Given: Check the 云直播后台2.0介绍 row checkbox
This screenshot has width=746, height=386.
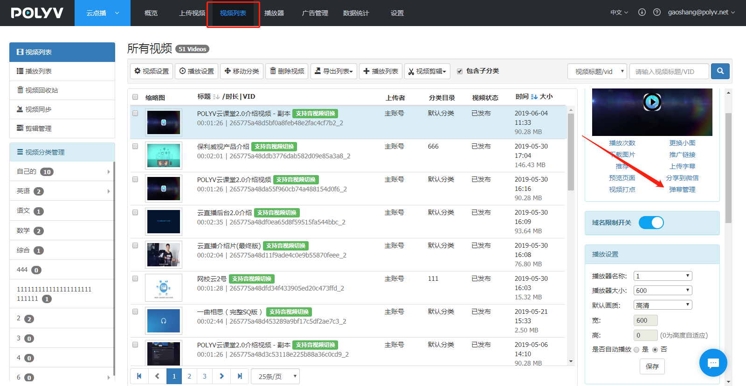Looking at the screenshot, I should [x=135, y=212].
